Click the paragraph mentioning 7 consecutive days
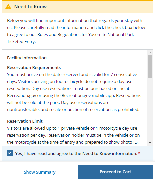The width and height of the screenshot is (155, 180). [74, 92]
